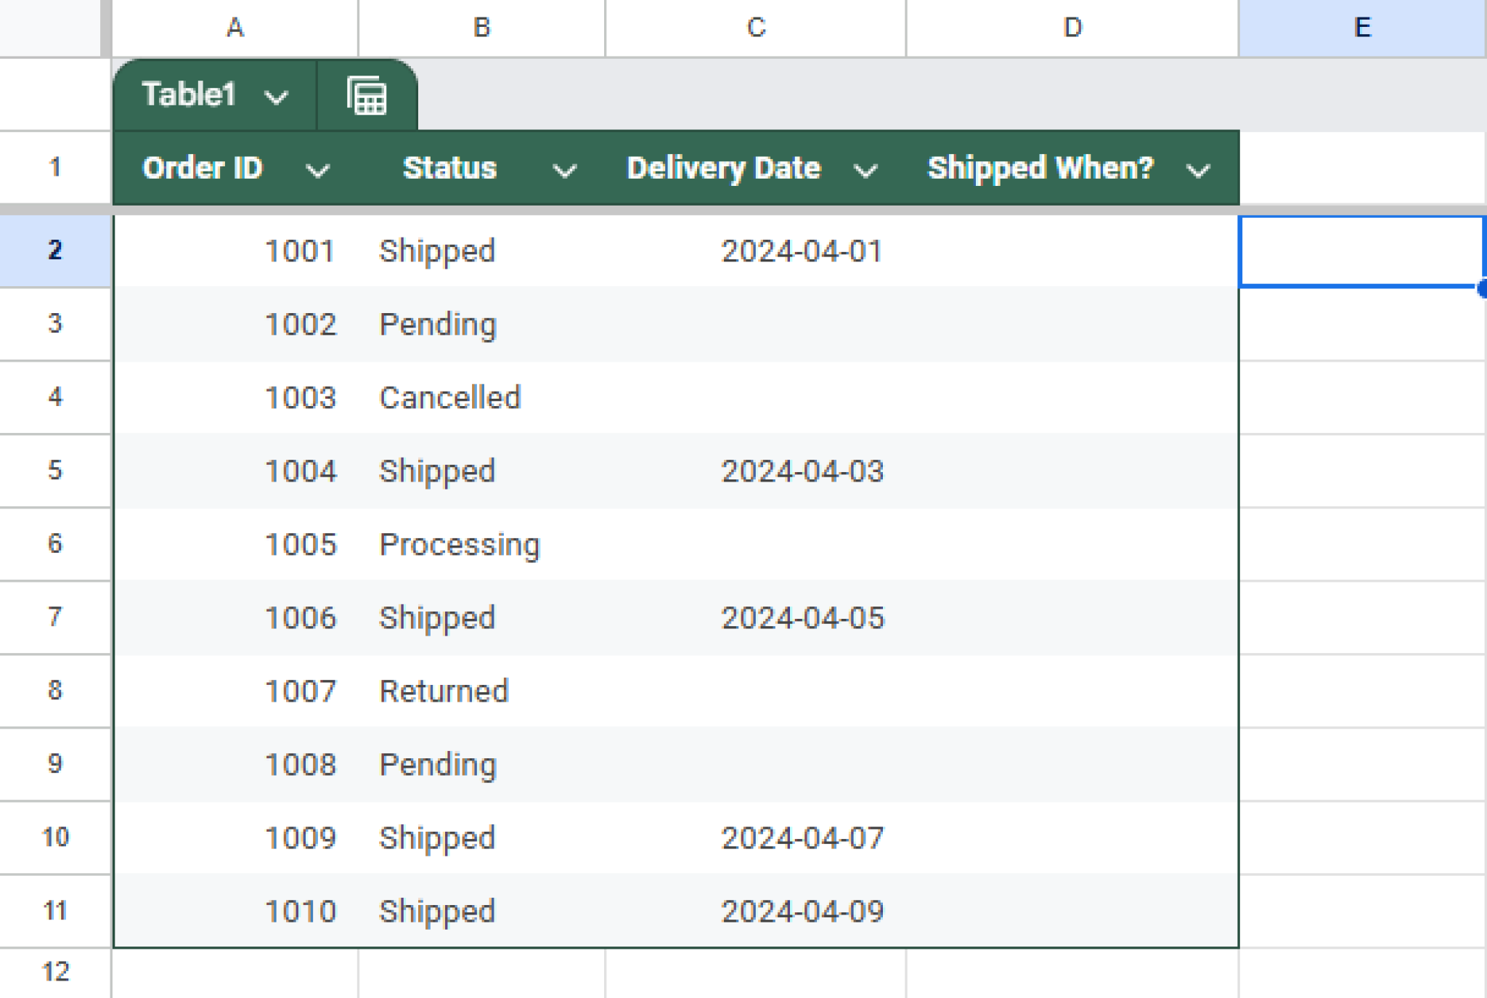Select the Cancelled status cell for order 1003
Screen dimensions: 1487x998
click(x=479, y=397)
